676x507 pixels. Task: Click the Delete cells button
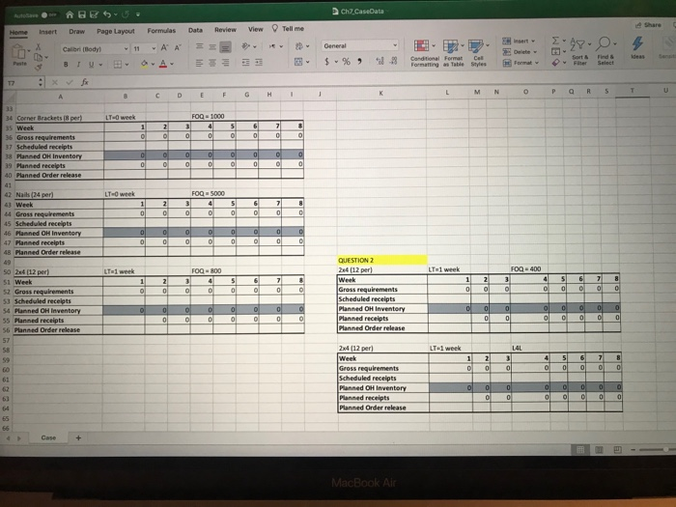pos(520,52)
